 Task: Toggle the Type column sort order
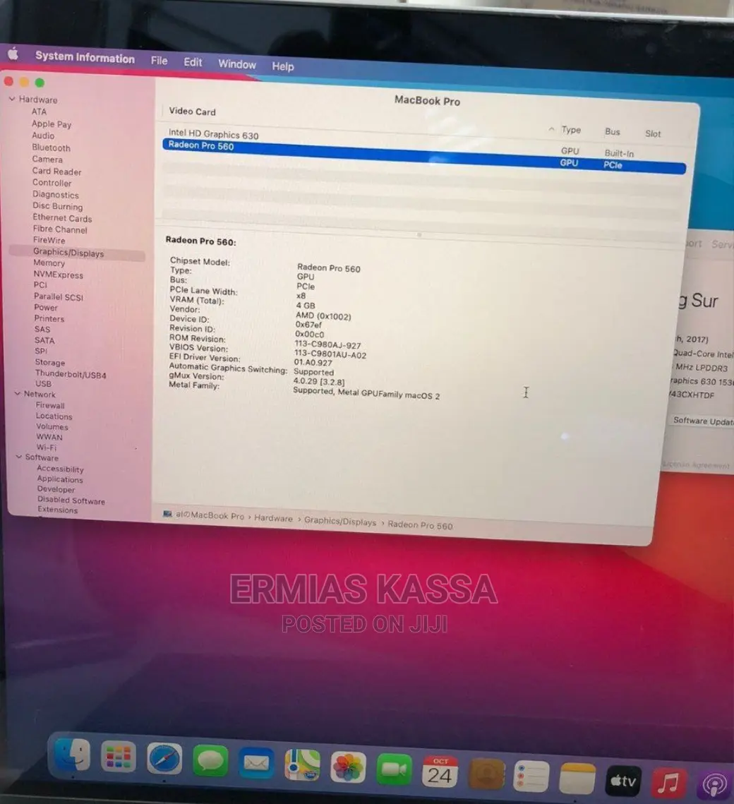pyautogui.click(x=570, y=130)
